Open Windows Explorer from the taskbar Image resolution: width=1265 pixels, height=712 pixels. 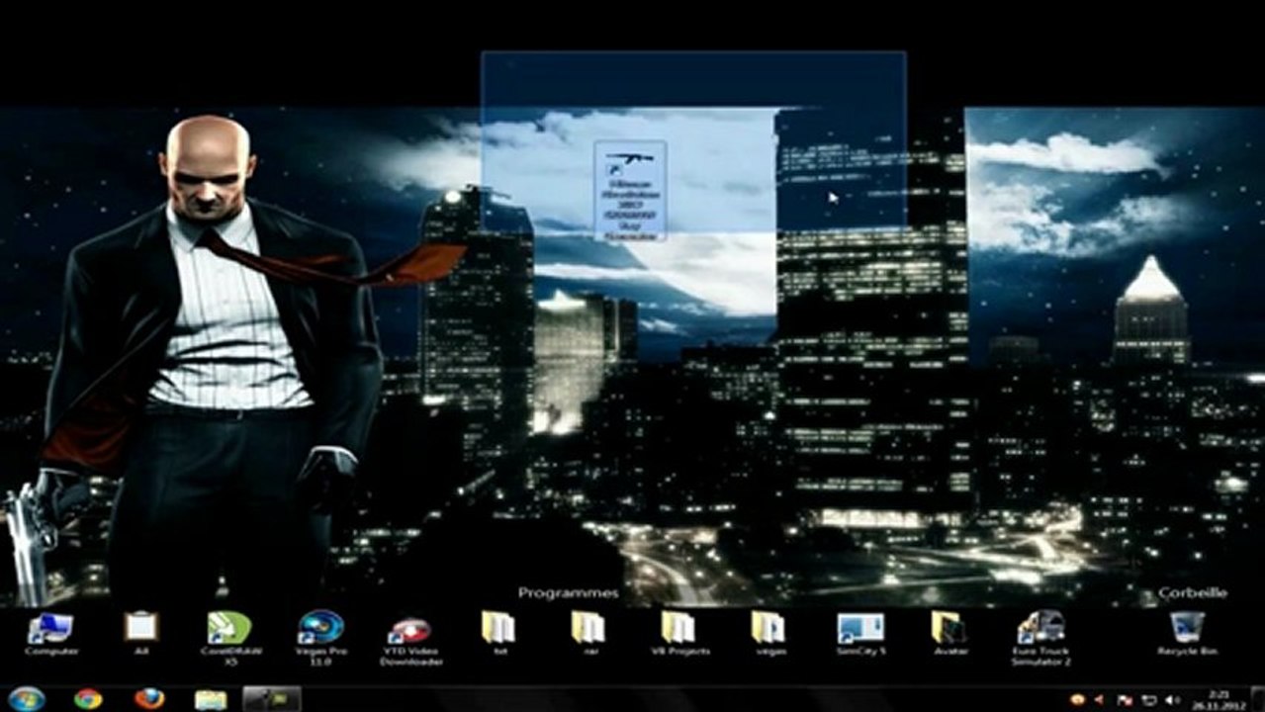(211, 699)
